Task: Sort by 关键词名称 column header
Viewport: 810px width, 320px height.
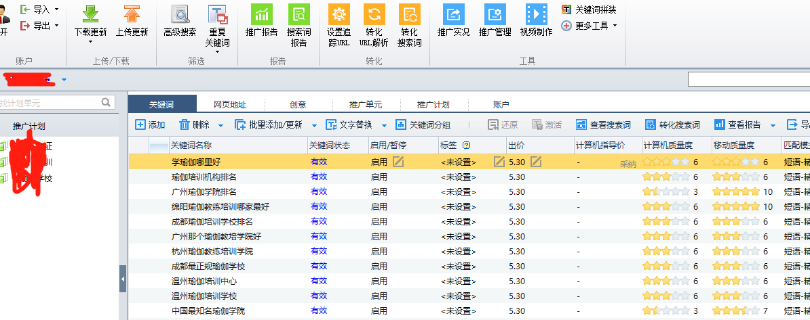Action: pyautogui.click(x=191, y=145)
